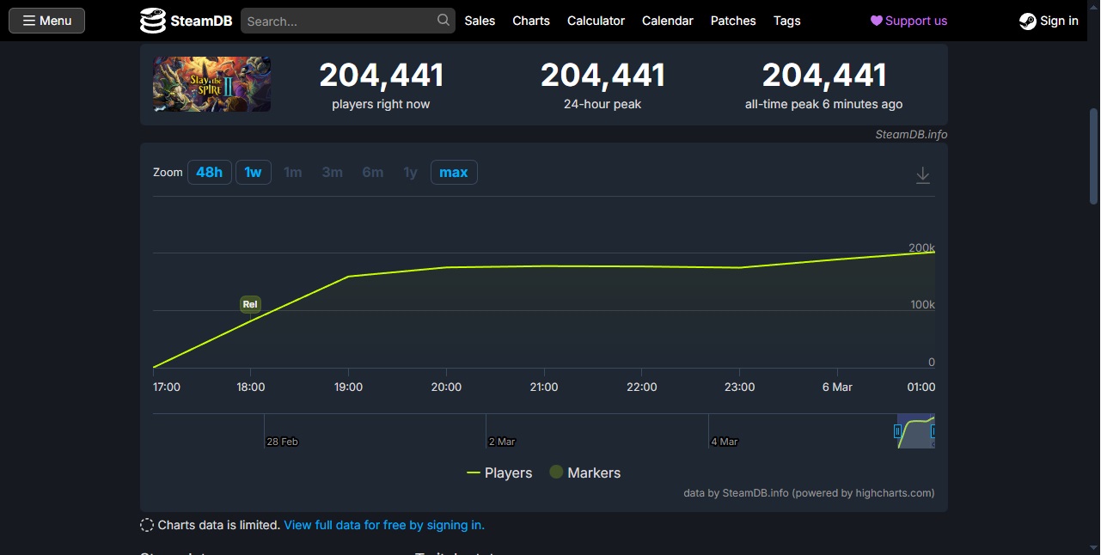Open the Tags page
Viewport: 1101px width, 555px height.
tap(786, 21)
